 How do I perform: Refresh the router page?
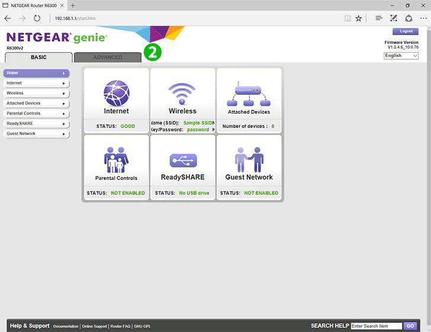click(x=37, y=18)
